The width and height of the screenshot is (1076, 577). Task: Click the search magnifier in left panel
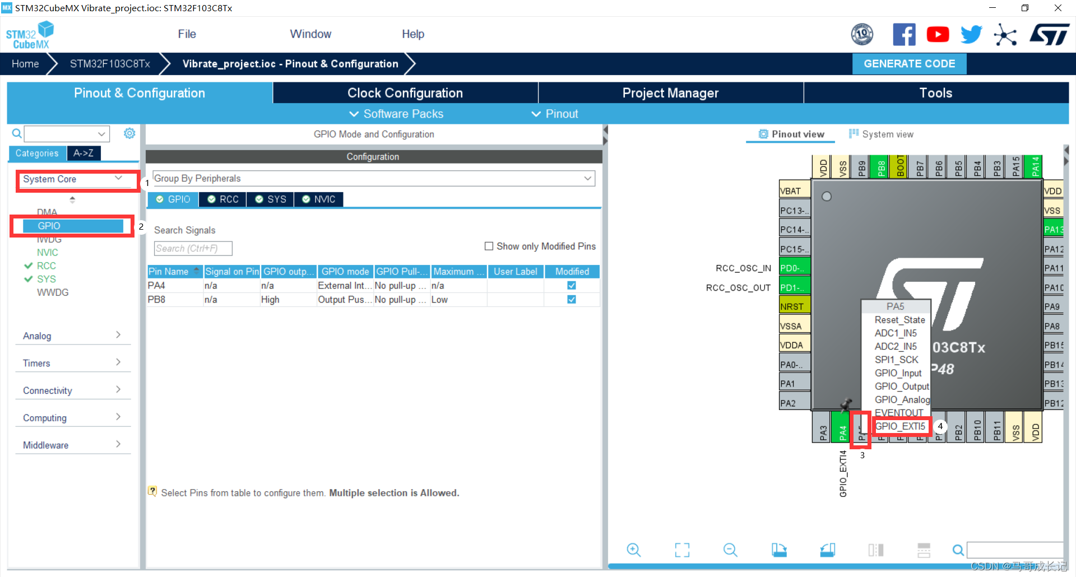pos(17,133)
